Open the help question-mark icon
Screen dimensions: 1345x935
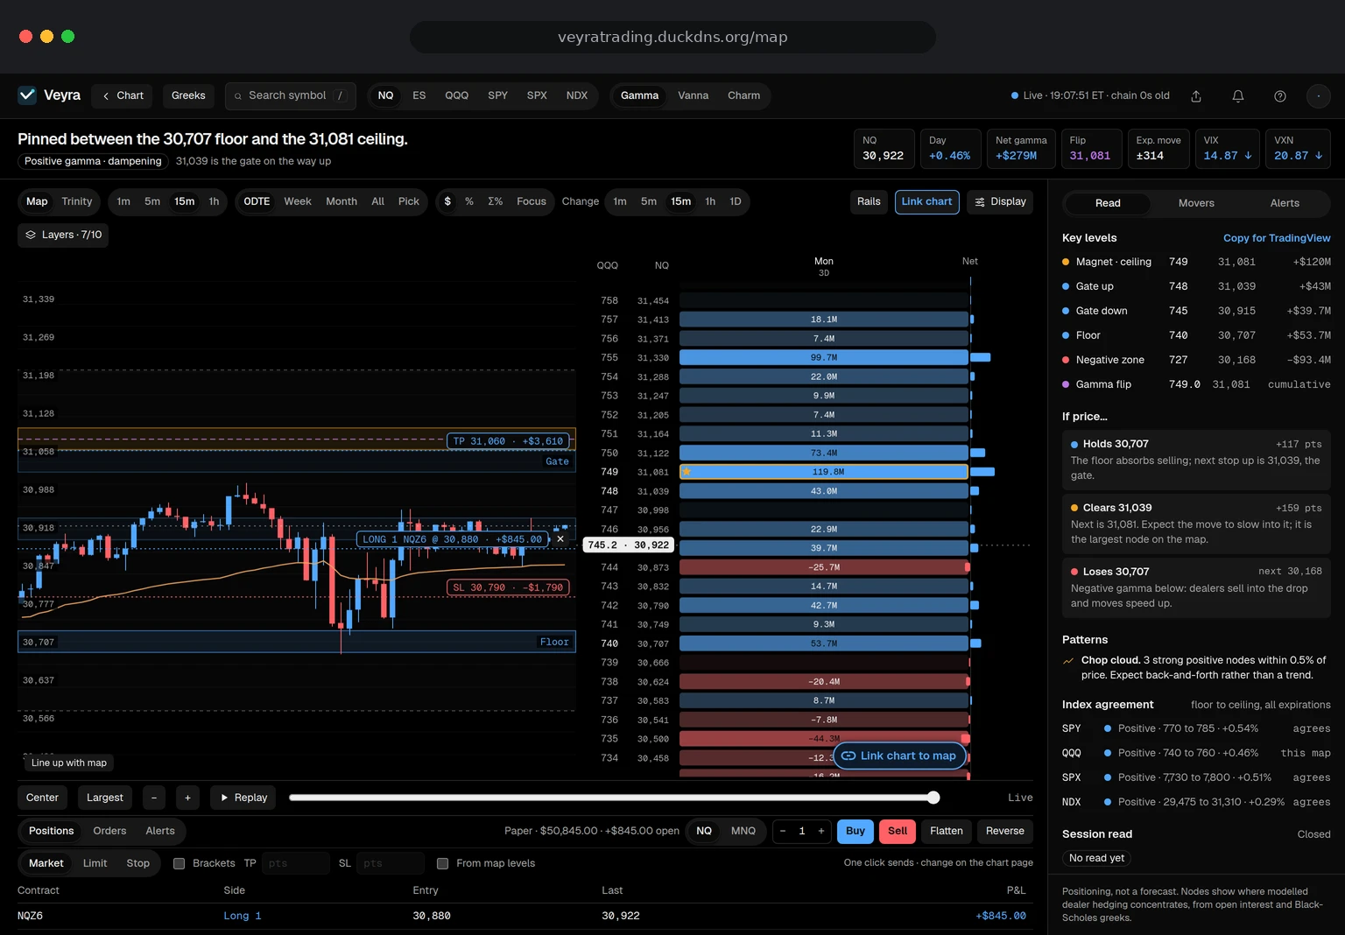click(x=1280, y=96)
